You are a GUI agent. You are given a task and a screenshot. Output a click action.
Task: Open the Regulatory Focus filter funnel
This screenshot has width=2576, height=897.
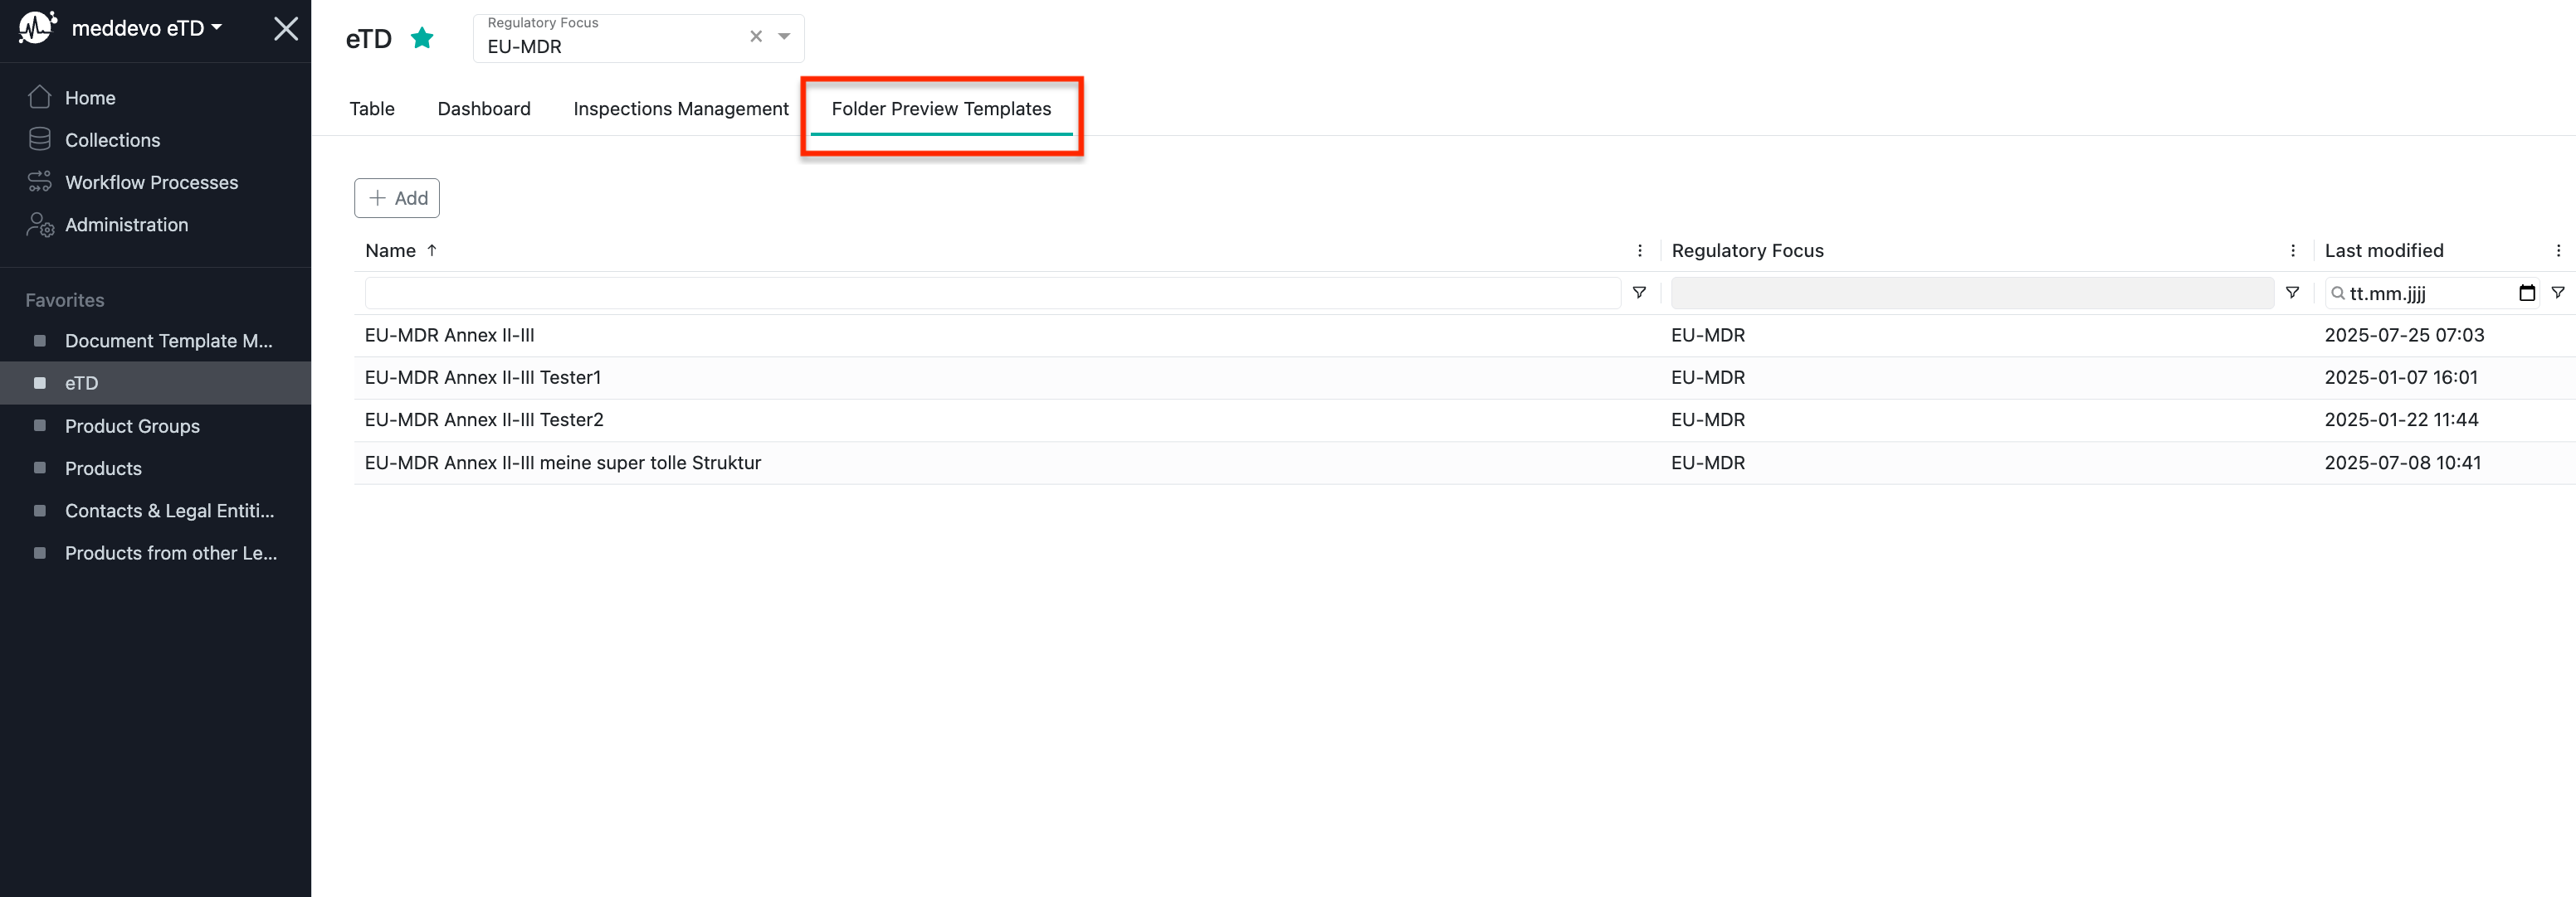2292,293
